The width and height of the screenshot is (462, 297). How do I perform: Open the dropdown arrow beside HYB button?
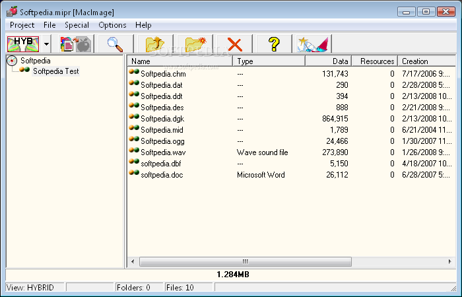click(46, 44)
